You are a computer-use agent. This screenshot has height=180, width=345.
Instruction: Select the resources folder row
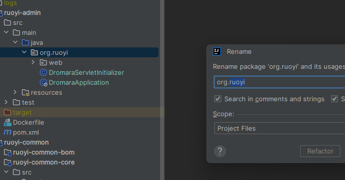tap(46, 93)
